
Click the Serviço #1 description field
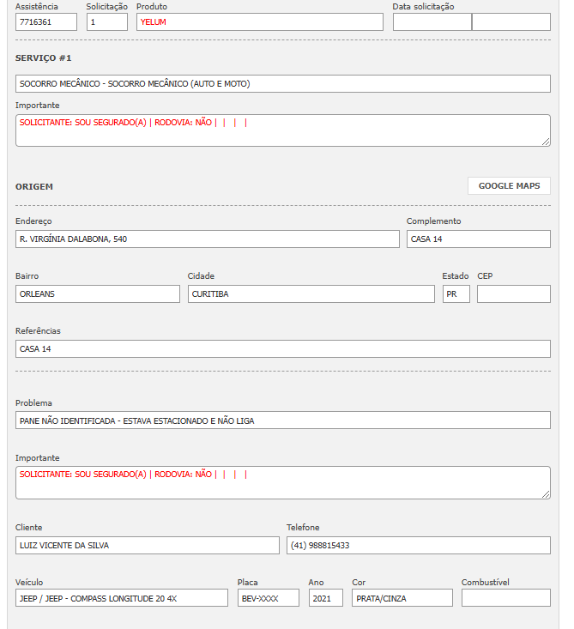coord(283,83)
